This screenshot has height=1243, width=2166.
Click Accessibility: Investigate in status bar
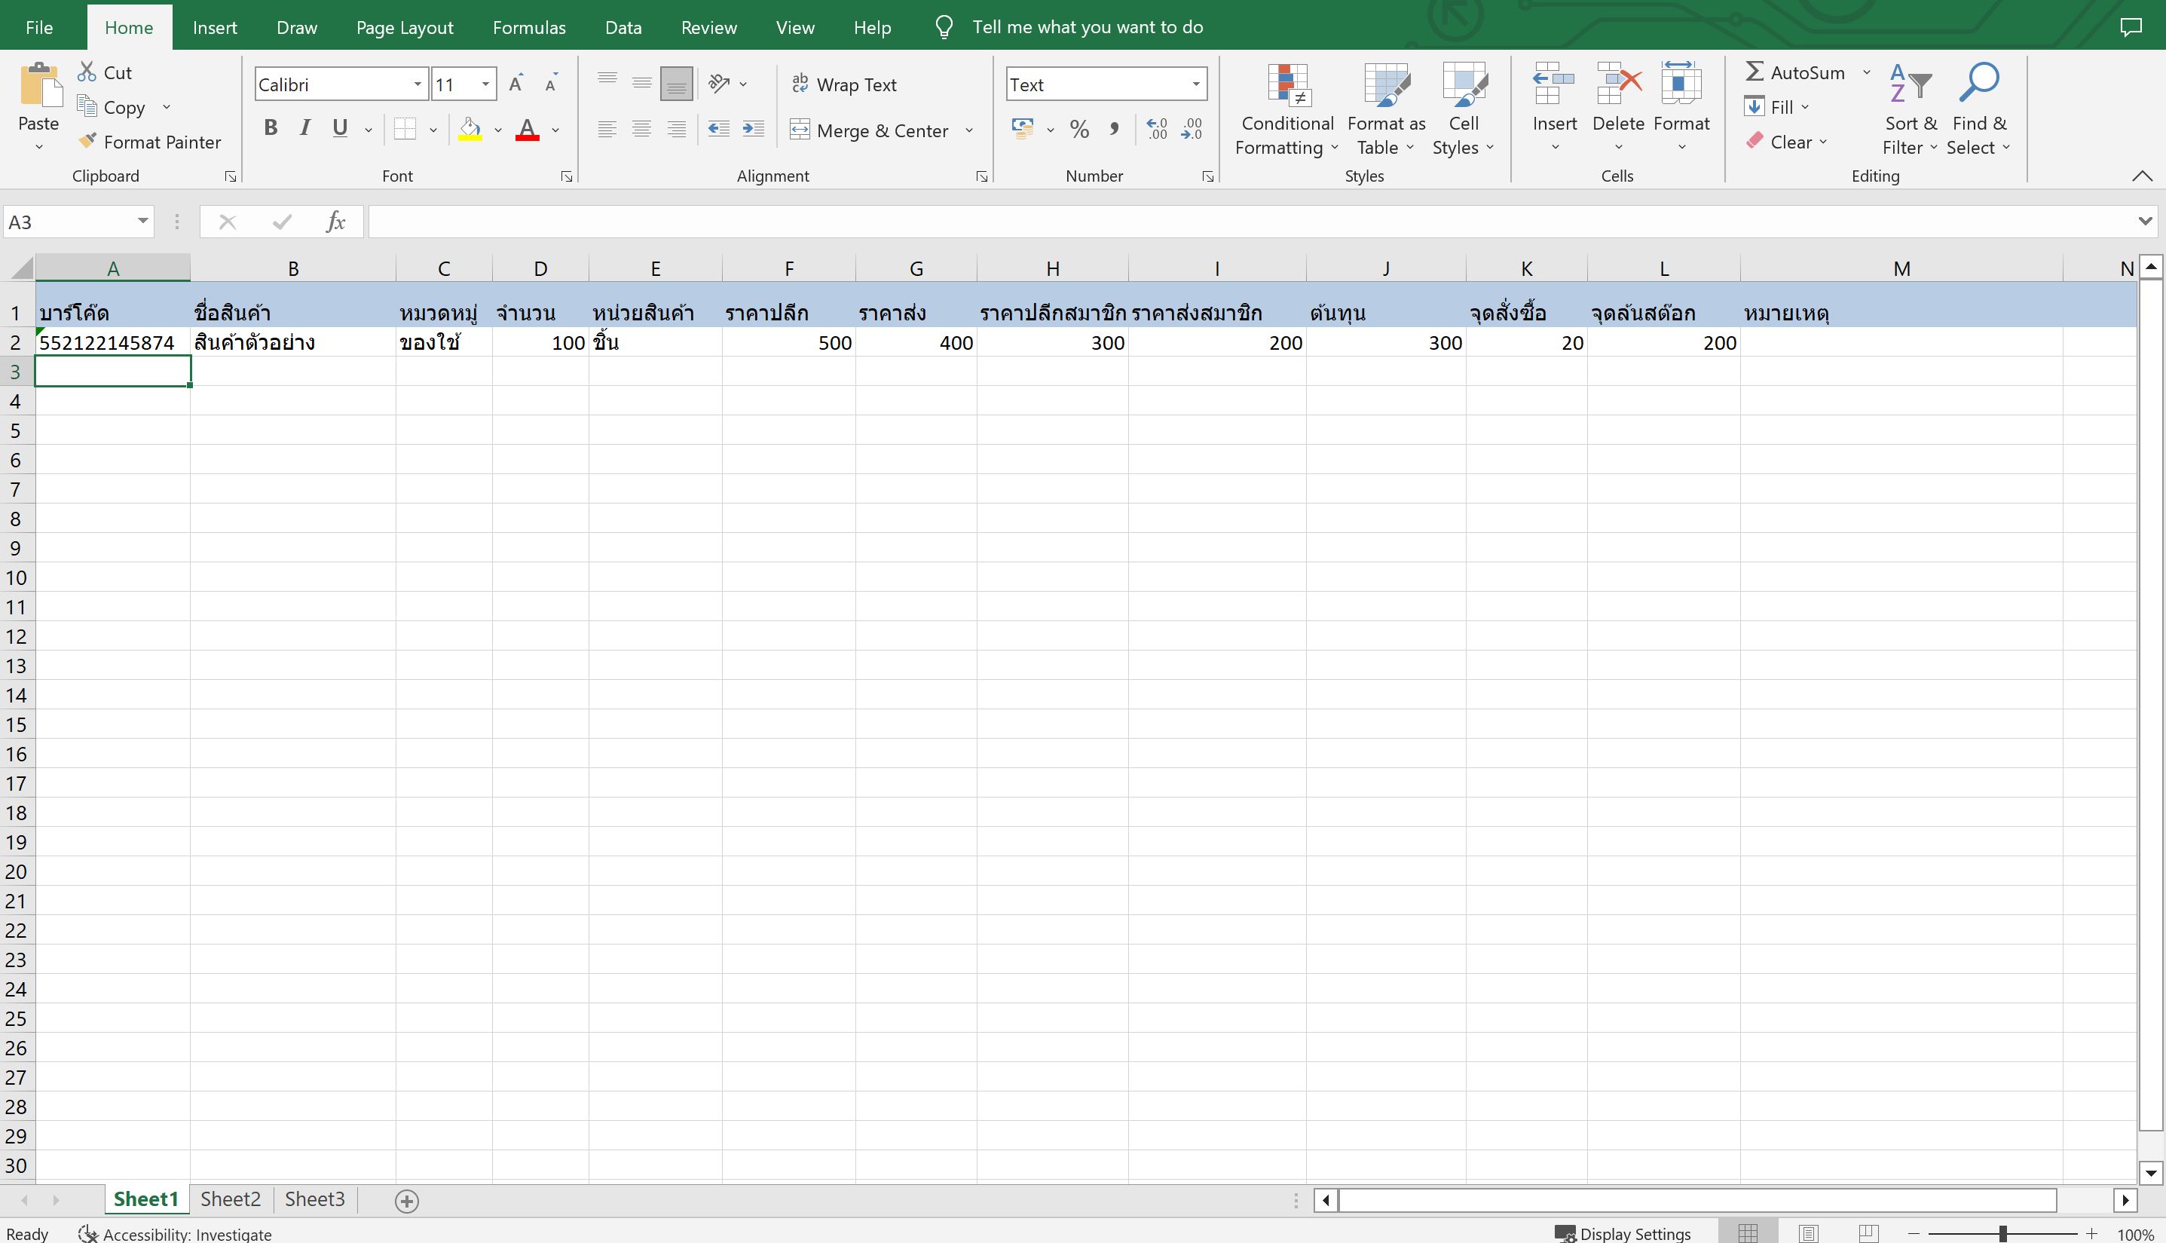click(175, 1234)
